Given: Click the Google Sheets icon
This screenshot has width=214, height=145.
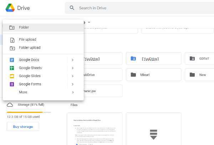Looking at the screenshot, I should click(12, 68).
